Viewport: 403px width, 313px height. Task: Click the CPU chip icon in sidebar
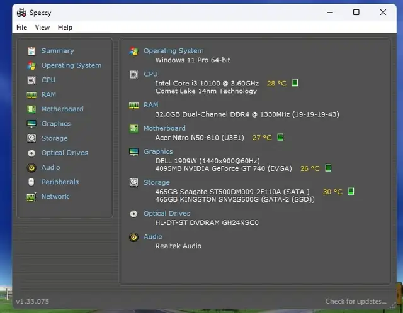[x=31, y=80]
